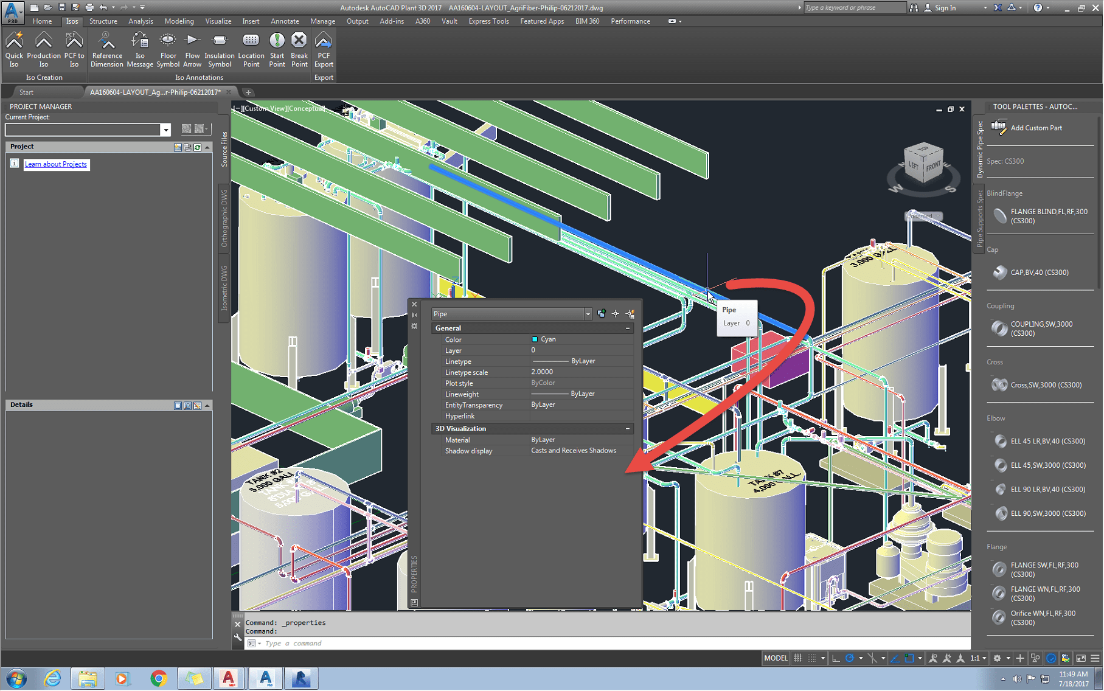
Task: Select COUPLING,SW,3000 (CS300) part
Action: [x=1032, y=328]
